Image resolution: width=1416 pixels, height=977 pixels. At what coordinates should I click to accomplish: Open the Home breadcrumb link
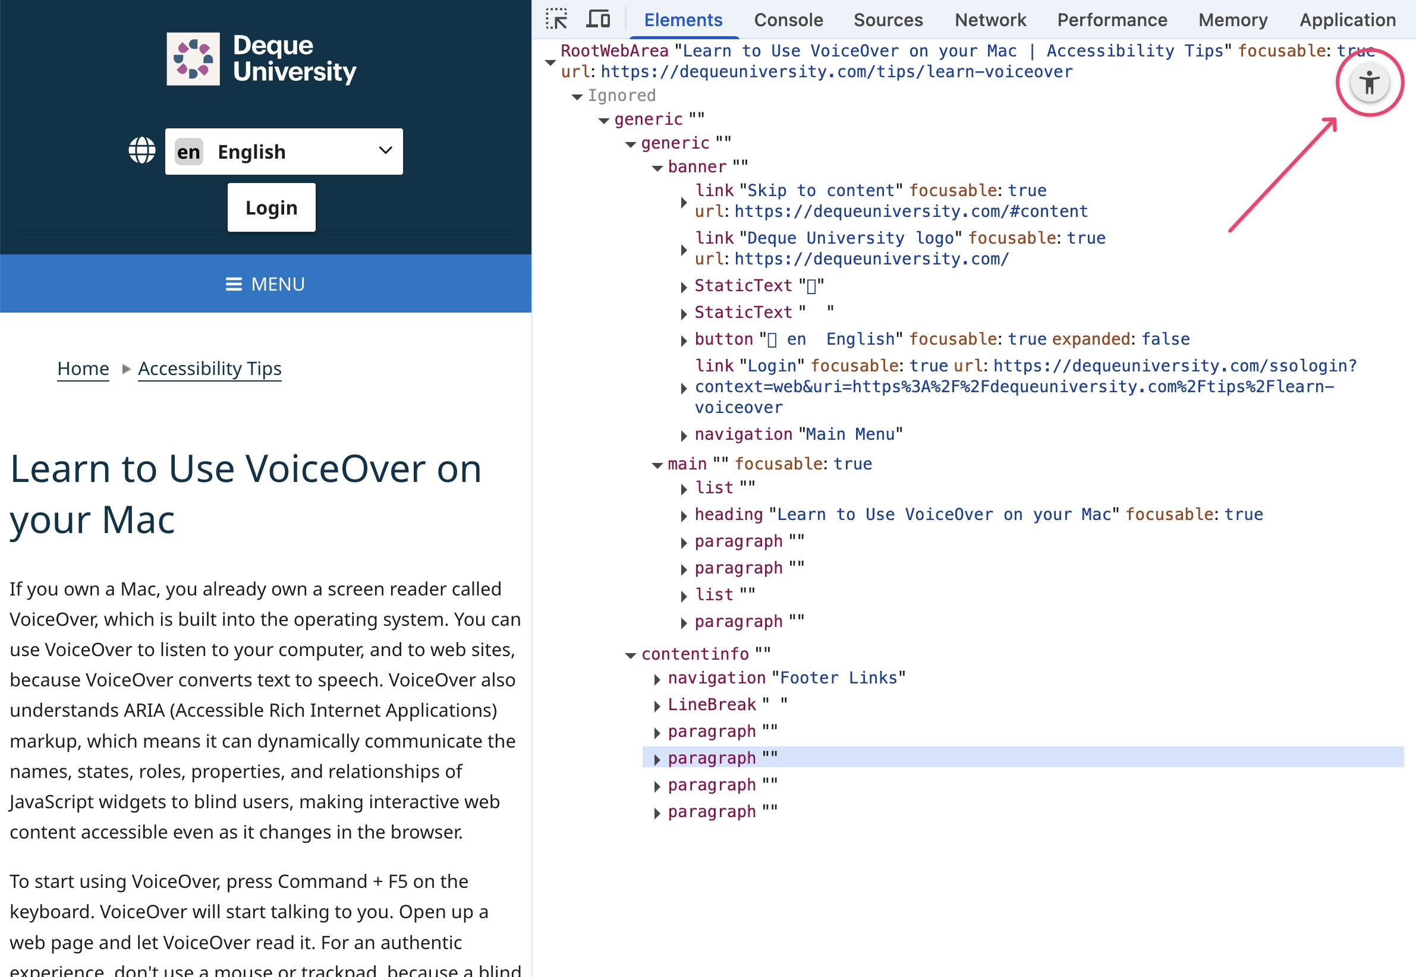pos(83,368)
